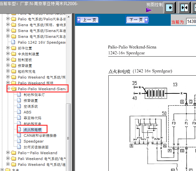The height and width of the screenshot is (171, 196).
Task: Open the Speedgear document
Action: coord(34,141)
